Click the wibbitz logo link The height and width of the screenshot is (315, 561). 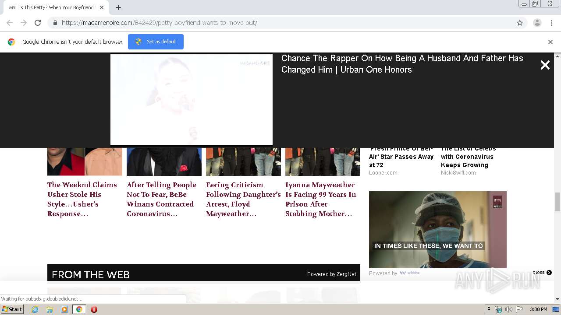[x=409, y=273]
